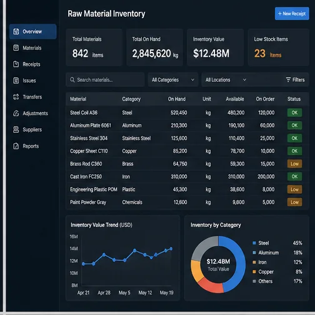Select Brass Rod C360 material
Screen dimensions: 315x315
pos(86,164)
